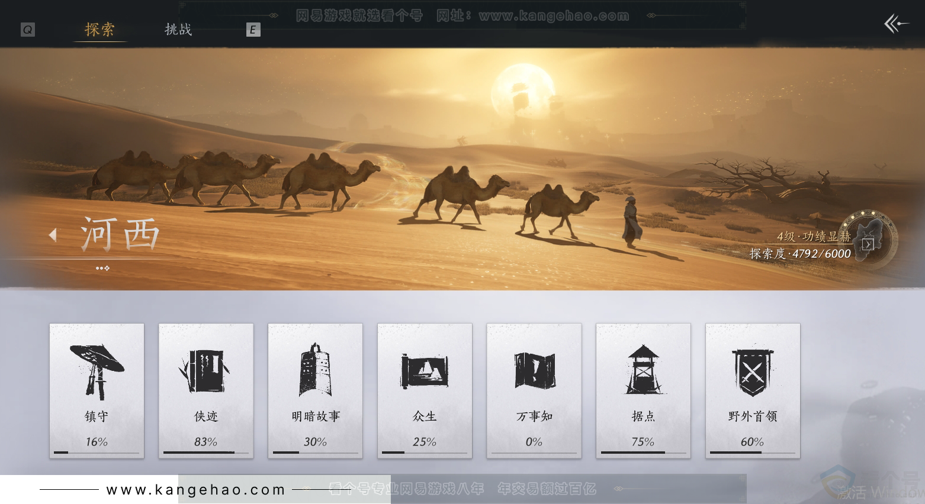925x504 pixels.
Task: Click the 明暗故事 30% progress bar
Action: (316, 453)
